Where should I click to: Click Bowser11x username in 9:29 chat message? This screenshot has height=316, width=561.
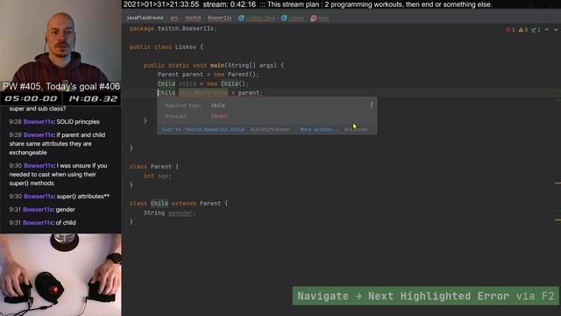(39, 135)
